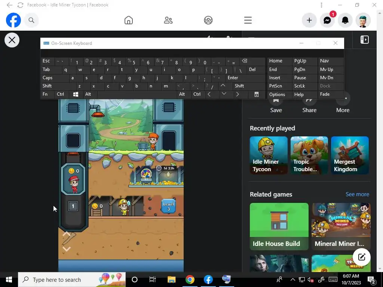Click the plus Create button
Image resolution: width=383 pixels, height=287 pixels.
click(309, 20)
